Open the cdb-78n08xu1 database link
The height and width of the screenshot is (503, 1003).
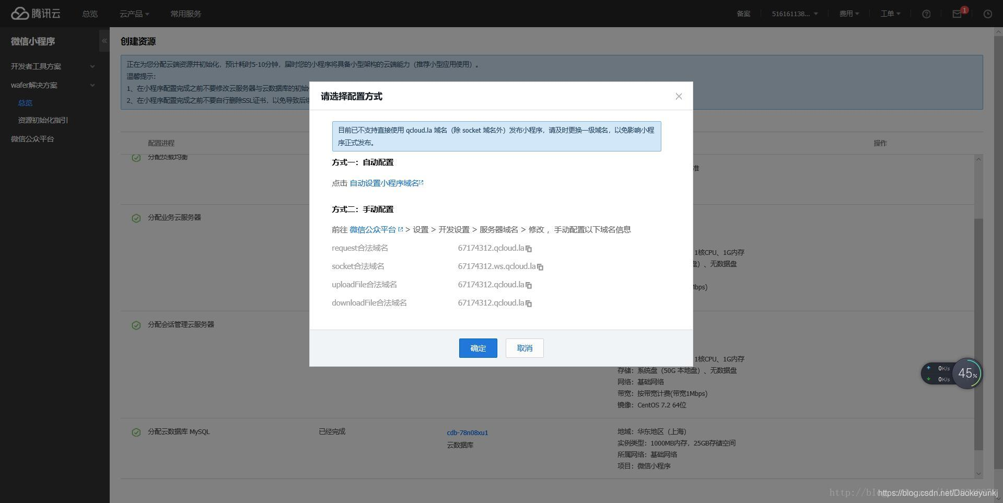point(468,432)
